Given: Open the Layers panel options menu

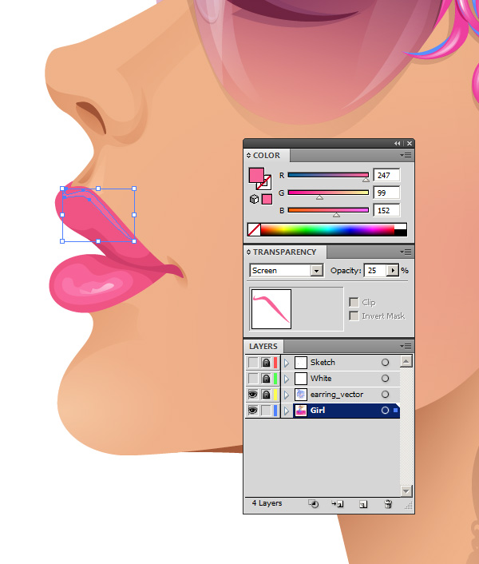Looking at the screenshot, I should [x=407, y=346].
